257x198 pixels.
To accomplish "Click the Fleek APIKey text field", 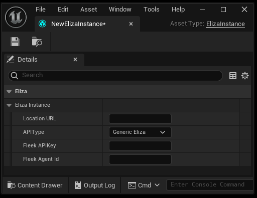I will (140, 146).
